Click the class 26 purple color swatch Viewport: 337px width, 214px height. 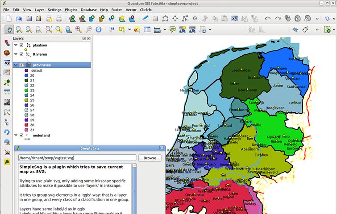[x=26, y=105]
